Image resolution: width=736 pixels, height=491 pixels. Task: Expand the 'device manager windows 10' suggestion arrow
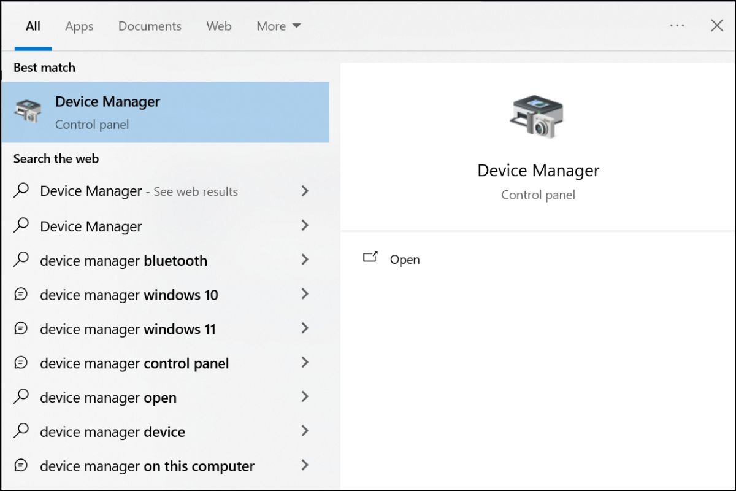pyautogui.click(x=305, y=295)
